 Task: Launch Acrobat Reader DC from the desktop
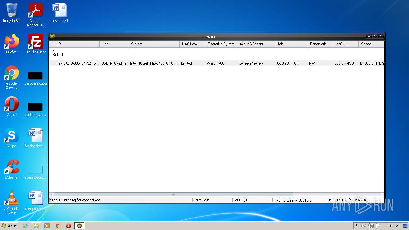pyautogui.click(x=35, y=15)
